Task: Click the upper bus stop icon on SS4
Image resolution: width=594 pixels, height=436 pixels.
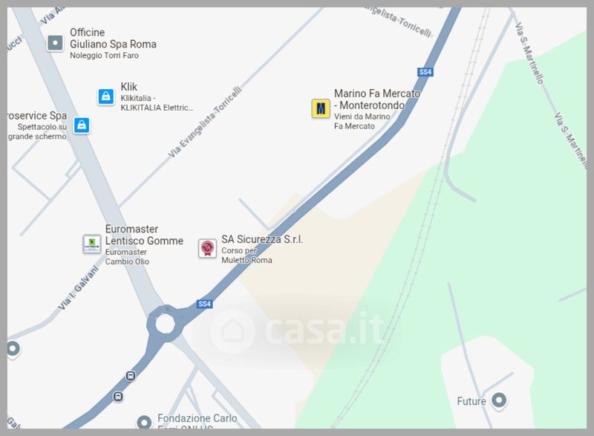Action: (x=131, y=376)
